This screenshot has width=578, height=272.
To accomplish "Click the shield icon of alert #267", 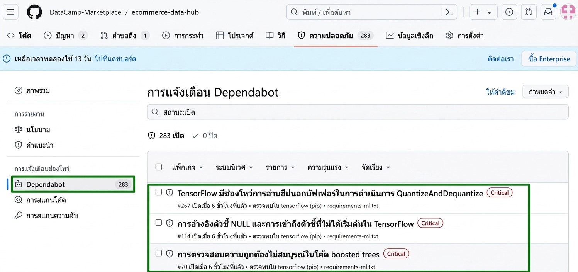I will coord(170,193).
